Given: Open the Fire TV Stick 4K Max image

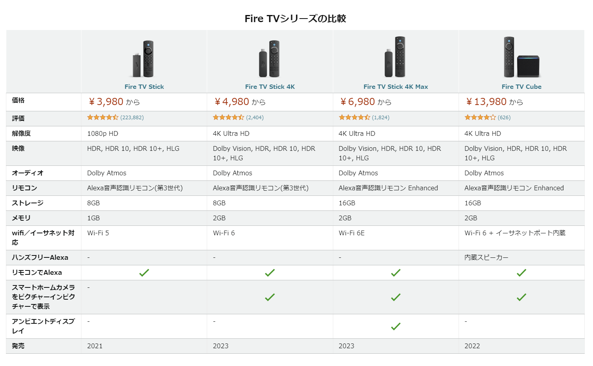Looking at the screenshot, I should click(395, 57).
